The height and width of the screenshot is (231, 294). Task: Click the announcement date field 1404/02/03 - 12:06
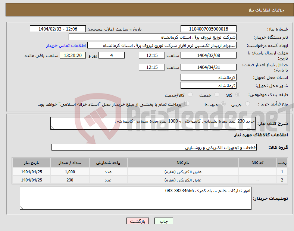click(58, 29)
